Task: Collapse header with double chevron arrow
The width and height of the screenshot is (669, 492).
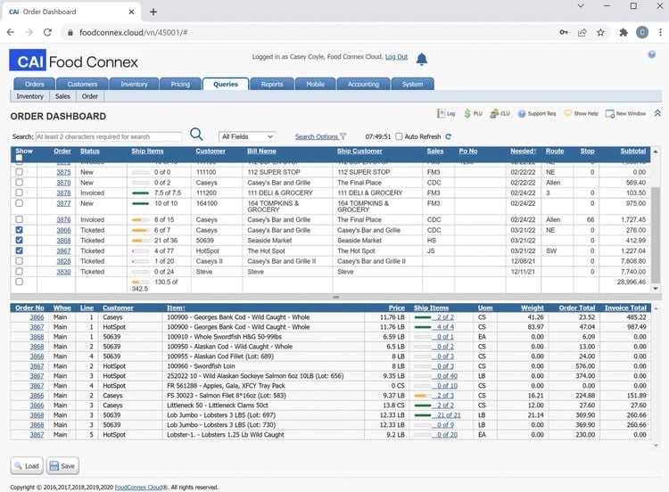Action: coord(657,113)
